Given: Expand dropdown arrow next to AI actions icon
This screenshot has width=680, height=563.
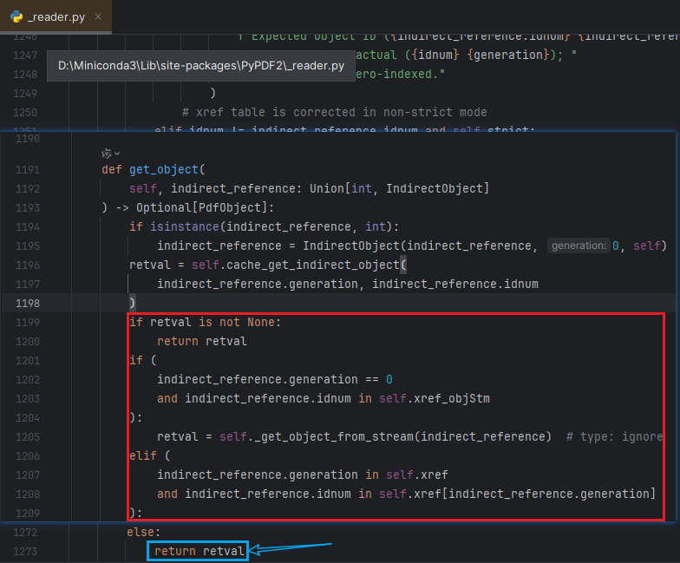Looking at the screenshot, I should click(x=117, y=154).
